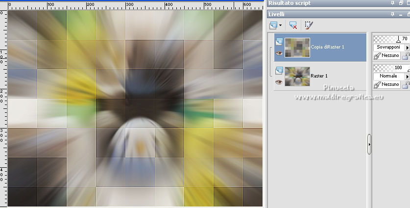Pin the Risultato script panel

[392, 3]
